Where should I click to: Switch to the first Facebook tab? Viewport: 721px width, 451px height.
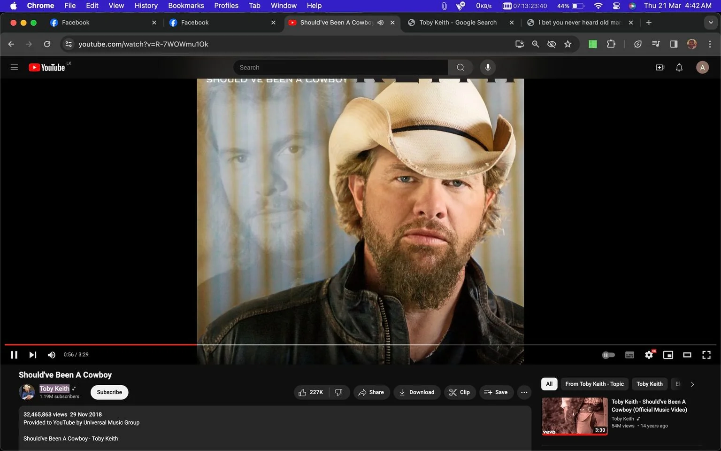click(x=103, y=23)
